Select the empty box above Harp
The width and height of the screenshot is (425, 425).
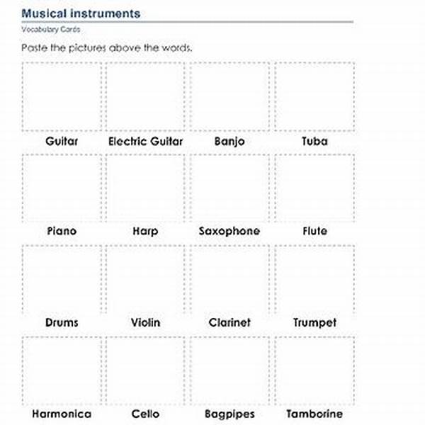145,187
